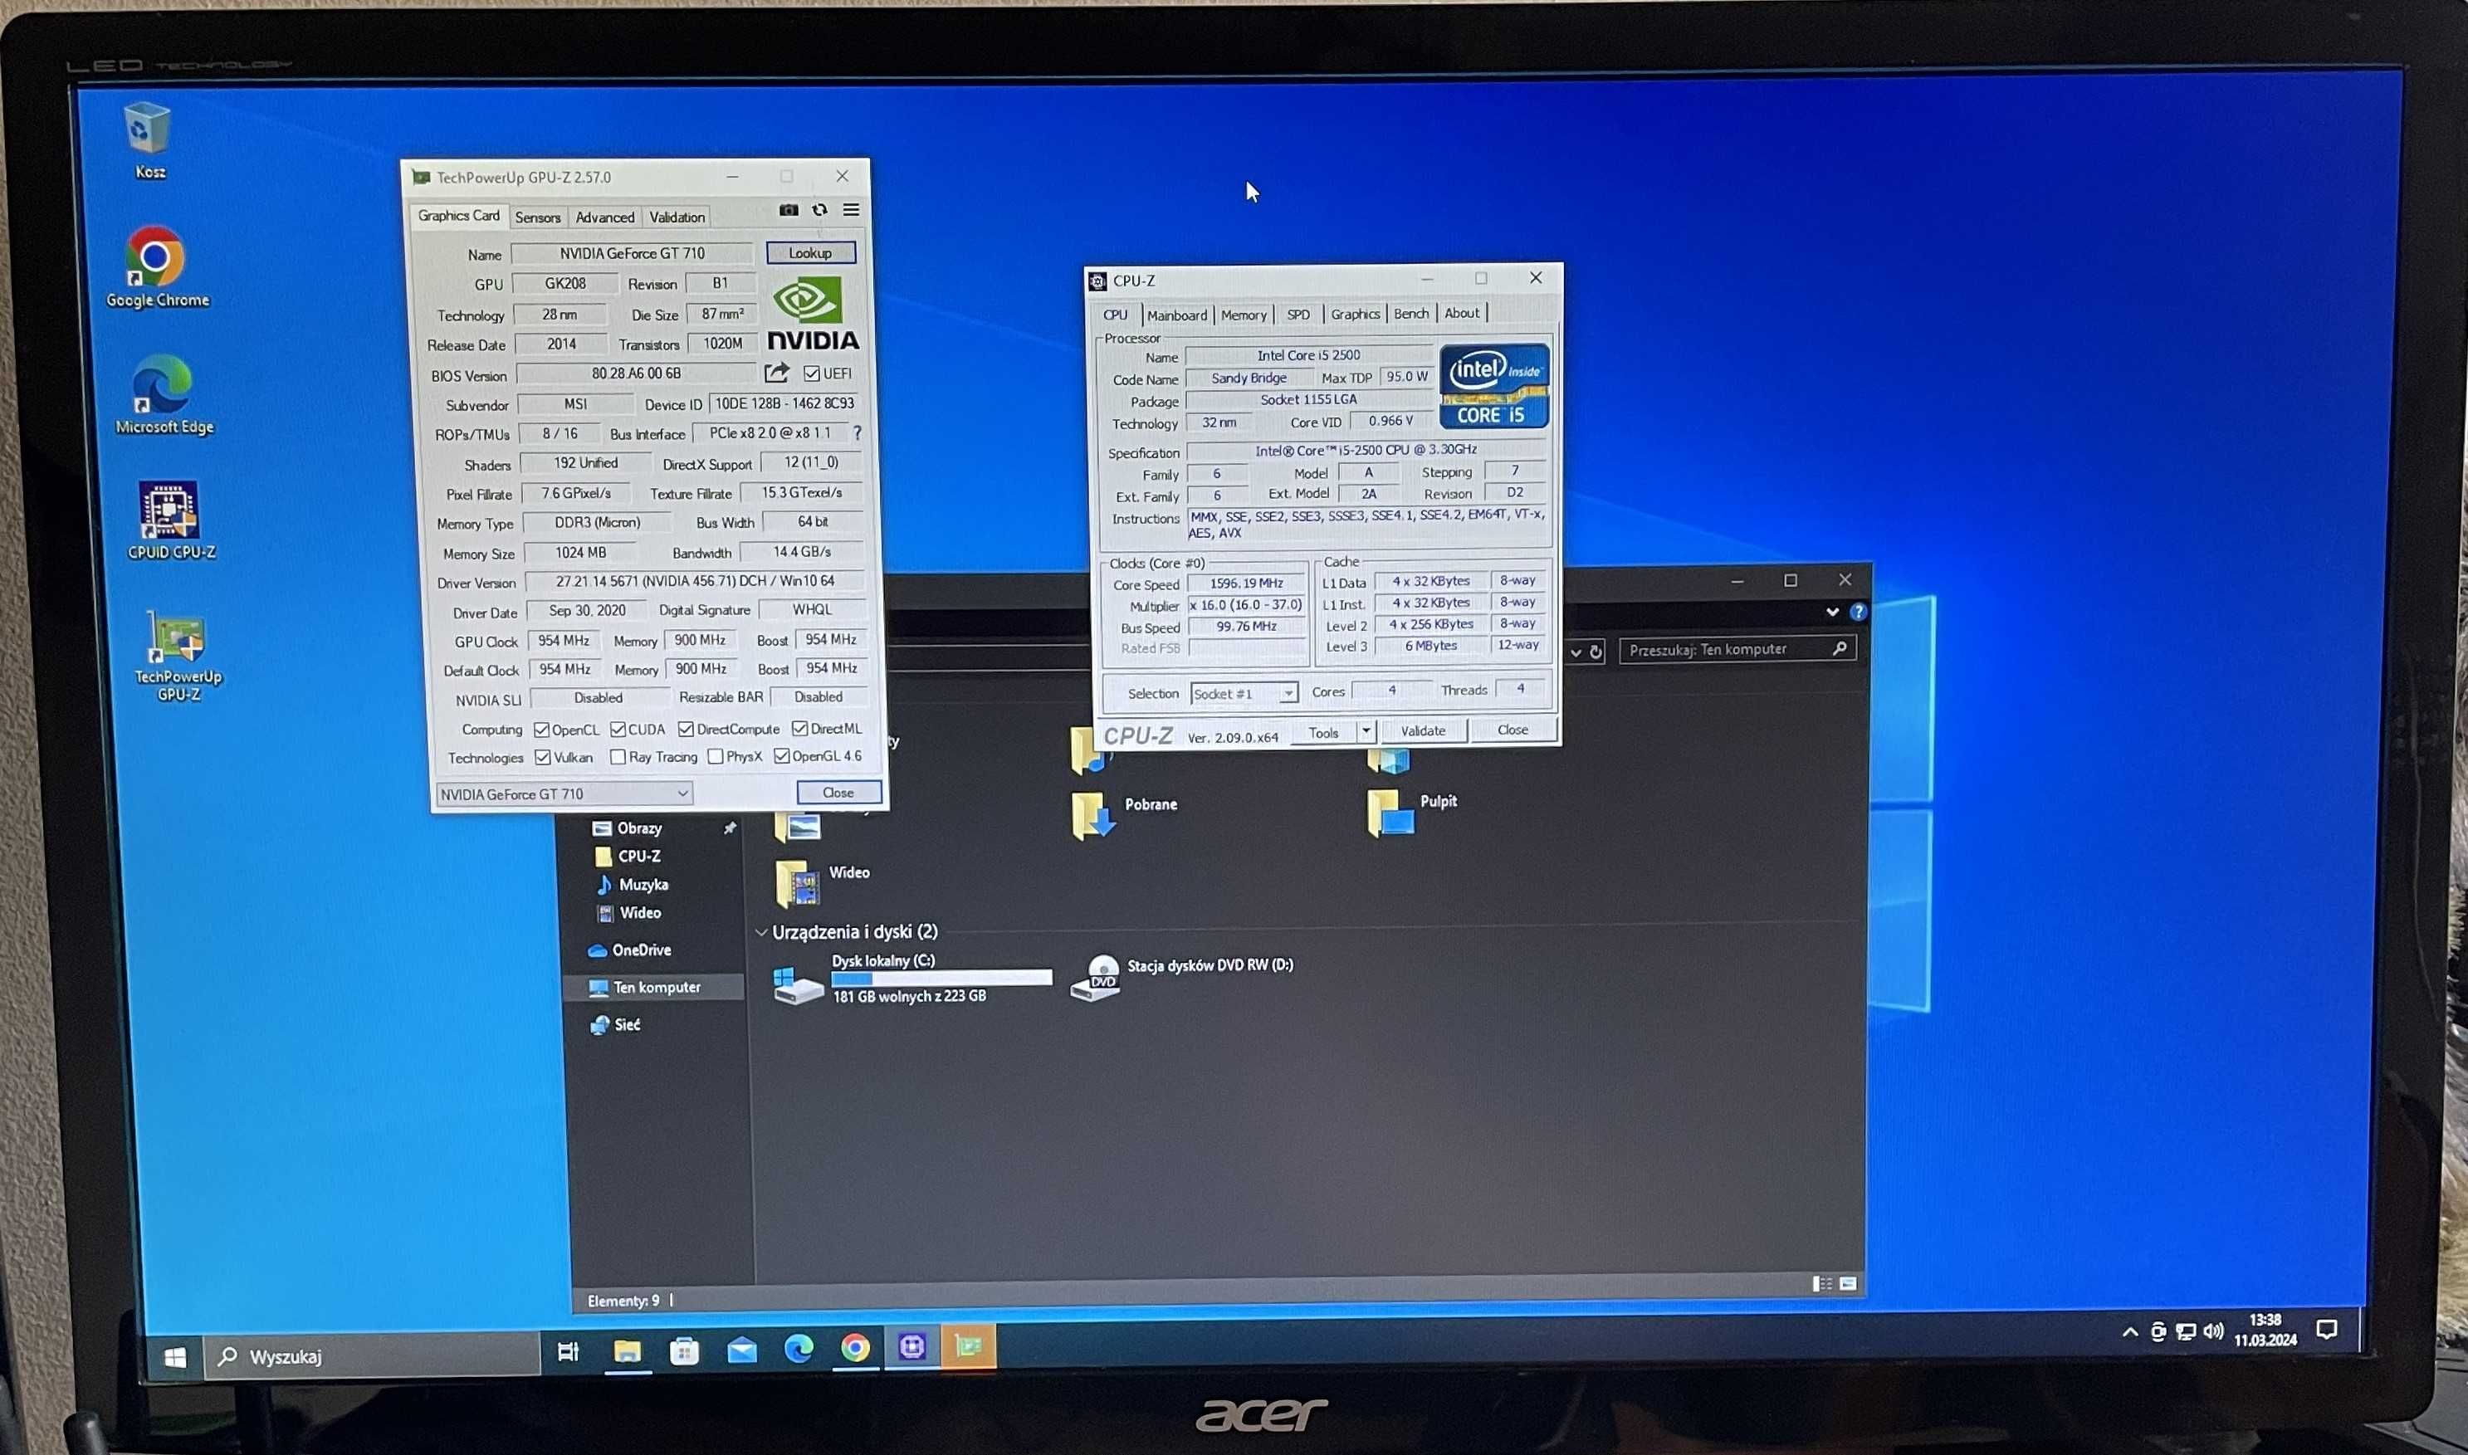The image size is (2468, 1455).
Task: Open volume control in system tray
Action: click(x=2214, y=1330)
